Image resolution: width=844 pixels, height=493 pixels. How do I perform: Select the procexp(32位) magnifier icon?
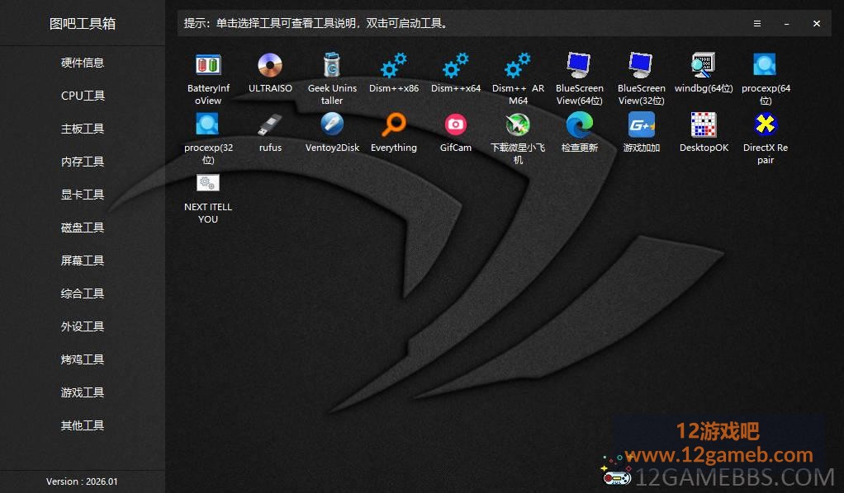click(x=208, y=124)
